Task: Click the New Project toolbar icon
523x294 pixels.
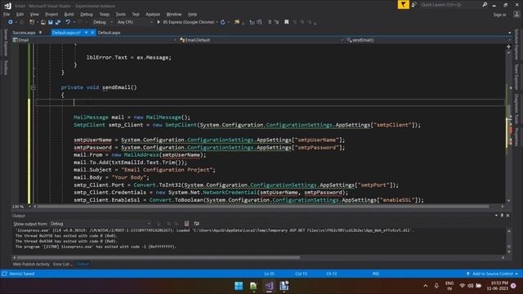Action: pos(32,22)
